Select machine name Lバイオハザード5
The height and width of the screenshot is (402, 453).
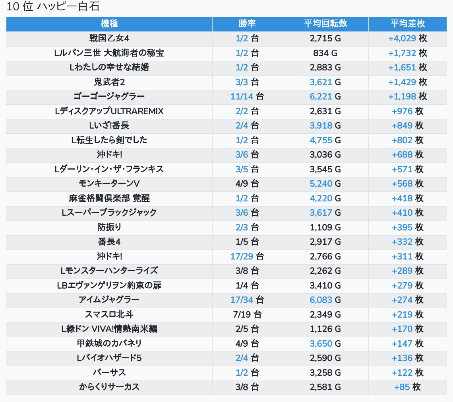(x=109, y=358)
